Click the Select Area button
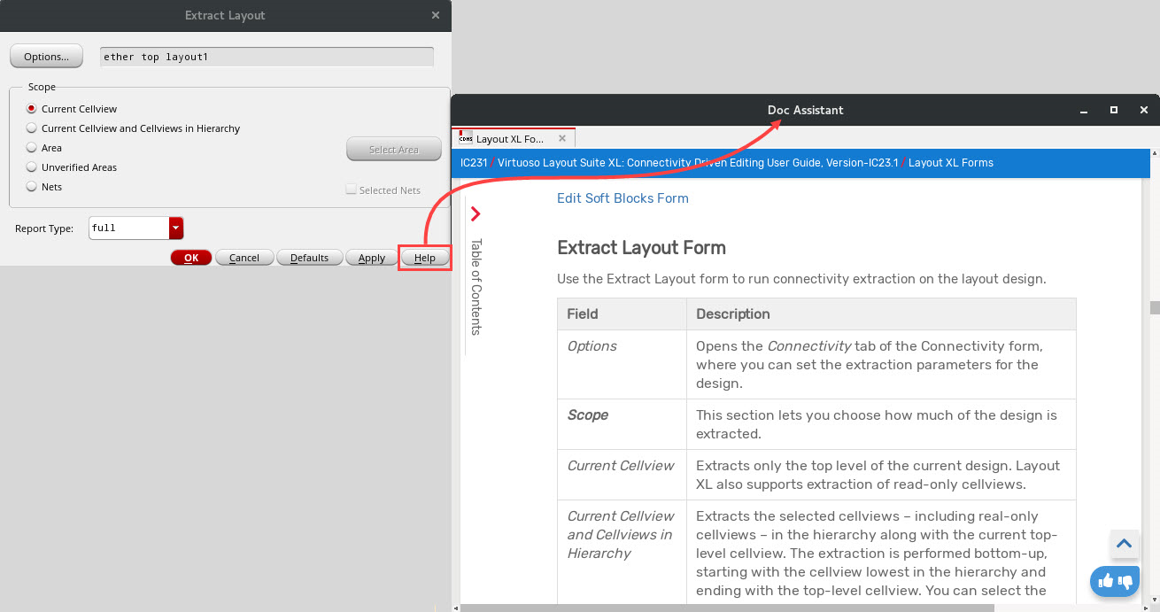The height and width of the screenshot is (612, 1160). [394, 150]
